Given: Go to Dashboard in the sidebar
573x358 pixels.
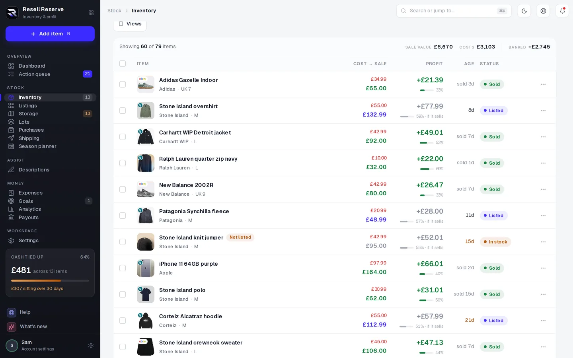Looking at the screenshot, I should [50, 66].
